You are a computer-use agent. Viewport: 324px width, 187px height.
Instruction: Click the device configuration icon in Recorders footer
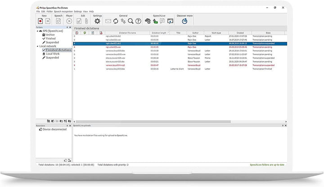point(69,160)
